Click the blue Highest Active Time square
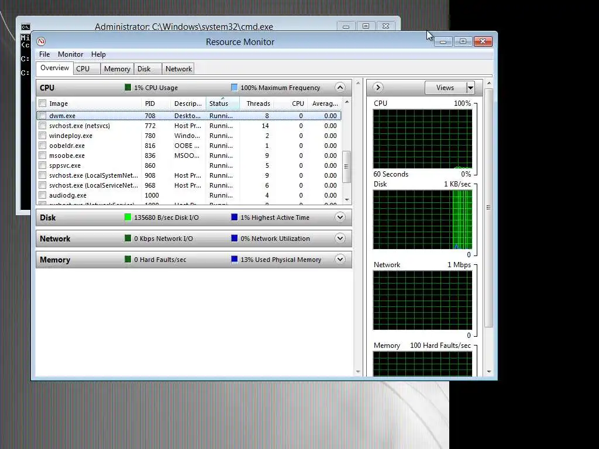599x449 pixels. pyautogui.click(x=234, y=217)
